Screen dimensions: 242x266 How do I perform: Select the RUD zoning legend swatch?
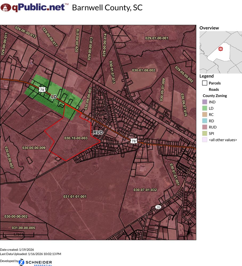pos(204,127)
